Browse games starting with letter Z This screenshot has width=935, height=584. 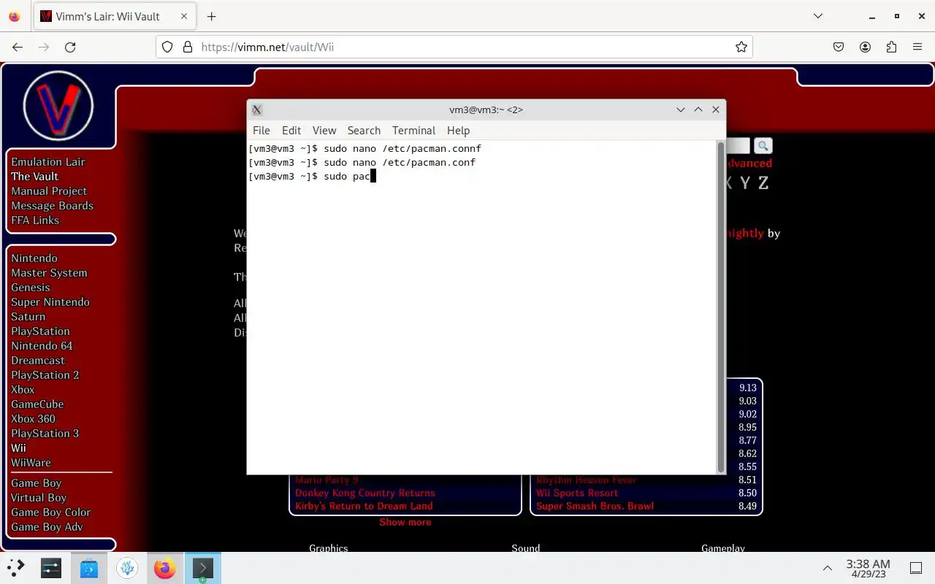[763, 183]
